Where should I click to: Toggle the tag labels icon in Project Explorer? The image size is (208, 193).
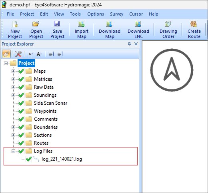click(x=6, y=54)
